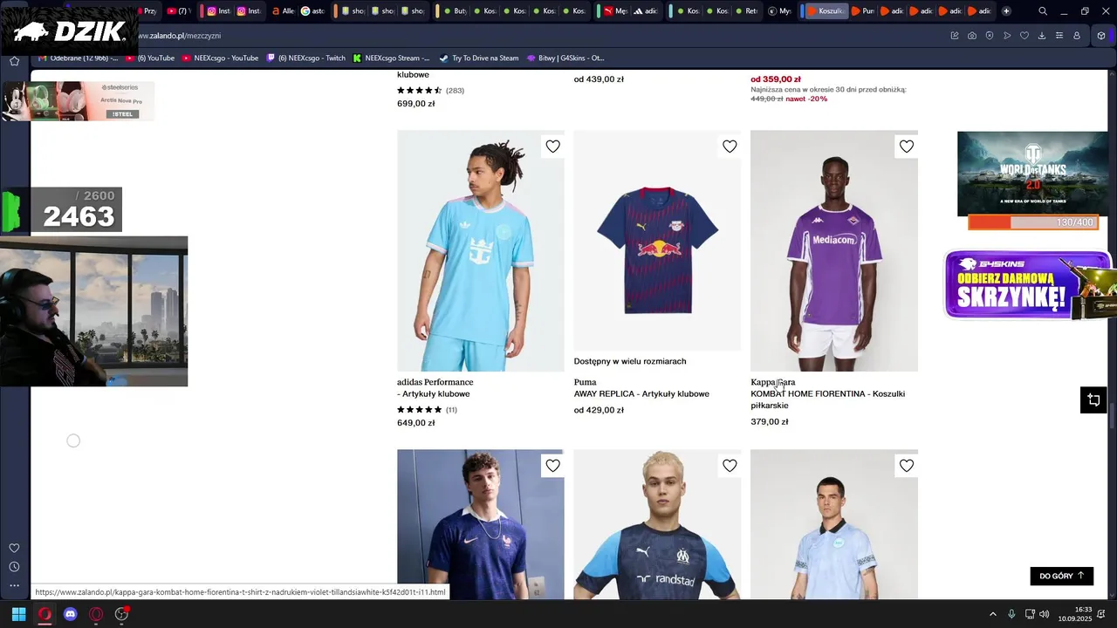Viewport: 1117px width, 628px height.
Task: Open Discord from the Windows taskbar
Action: (x=71, y=614)
